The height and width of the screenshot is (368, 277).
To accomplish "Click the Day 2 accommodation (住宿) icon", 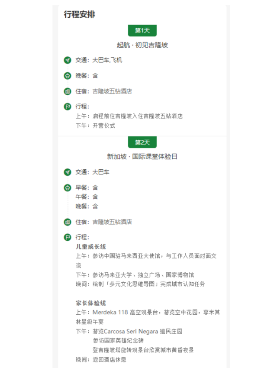I will click(x=68, y=222).
